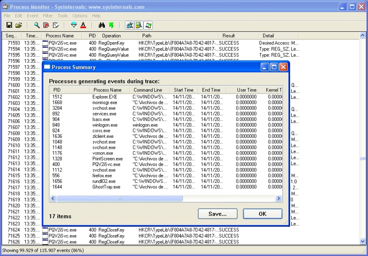Sort by Process Name column in dialog
The height and width of the screenshot is (256, 368).
click(108, 90)
